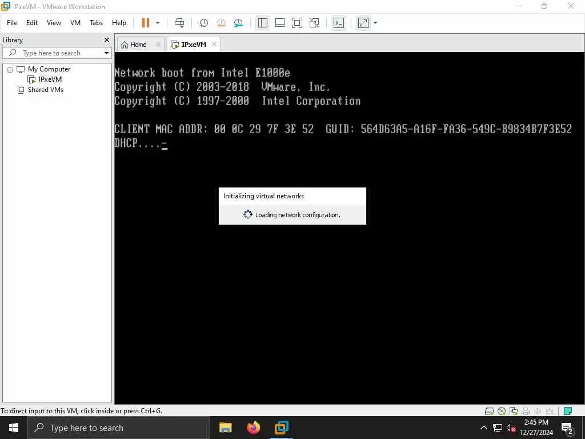585x439 pixels.
Task: Open the VM menu
Action: [x=75, y=23]
